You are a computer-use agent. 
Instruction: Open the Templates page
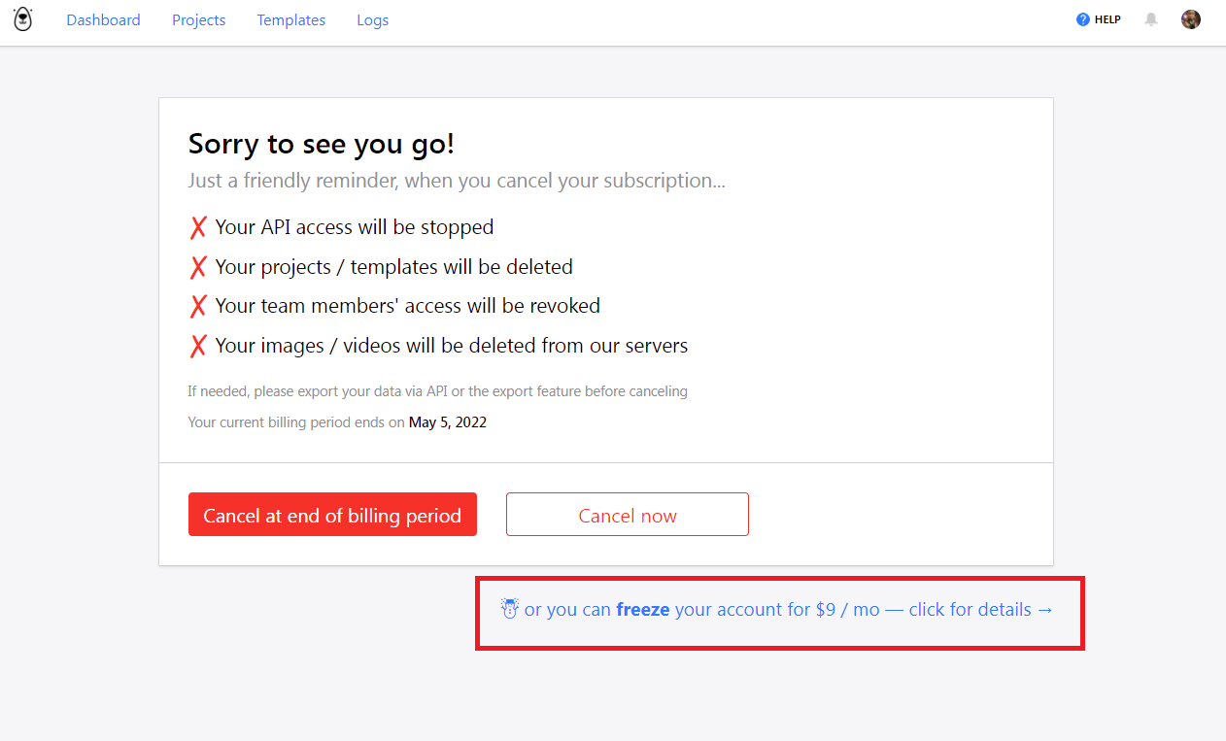[291, 20]
